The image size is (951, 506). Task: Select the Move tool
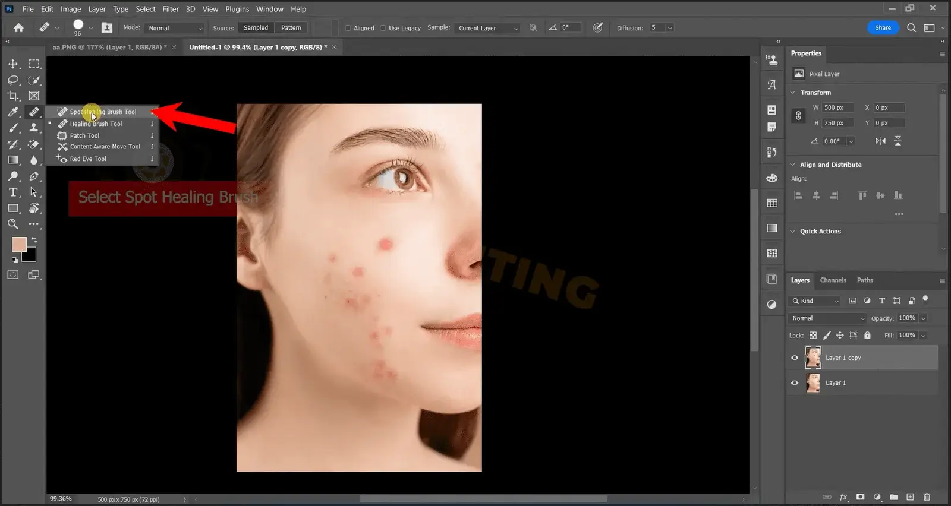pyautogui.click(x=13, y=64)
